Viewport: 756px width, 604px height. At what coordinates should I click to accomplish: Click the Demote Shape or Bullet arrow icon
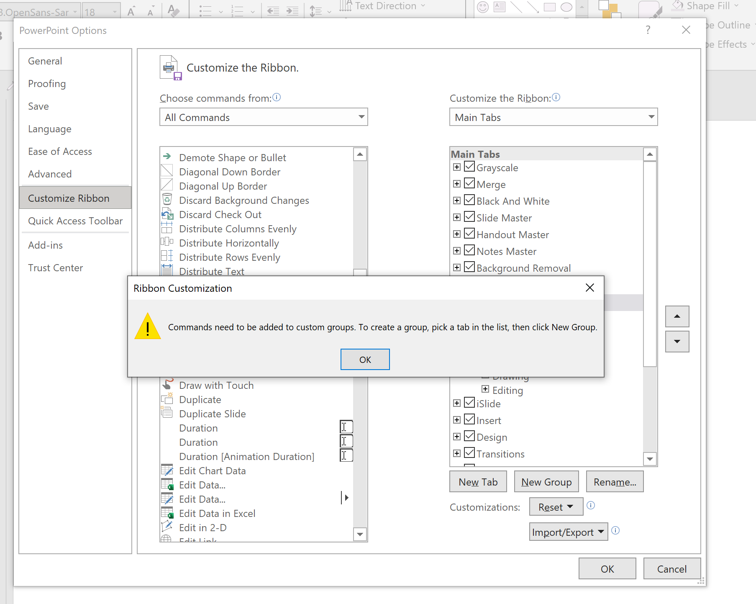tap(167, 157)
